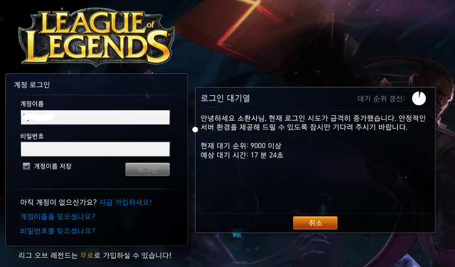Select the 예상 대기 시간 17분 24초 line

[x=242, y=155]
